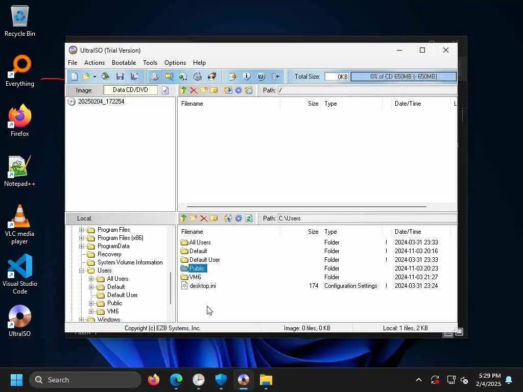Click the Open folder toolbar icon
The width and height of the screenshot is (523, 392).
tap(86, 77)
